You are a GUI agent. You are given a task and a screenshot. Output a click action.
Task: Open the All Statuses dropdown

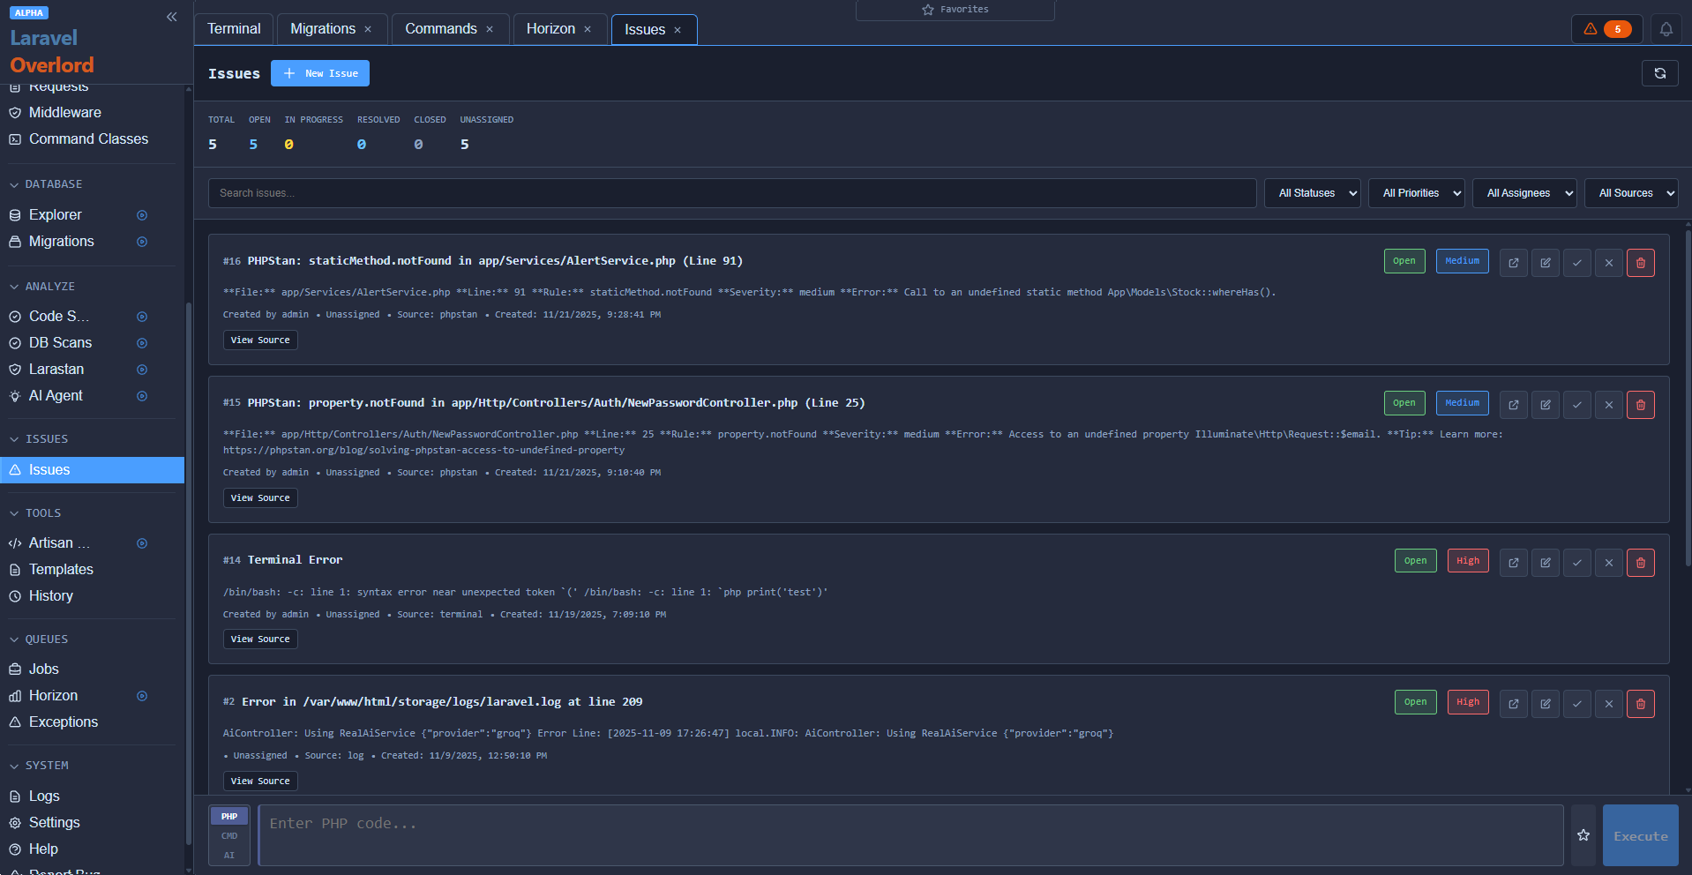1312,192
